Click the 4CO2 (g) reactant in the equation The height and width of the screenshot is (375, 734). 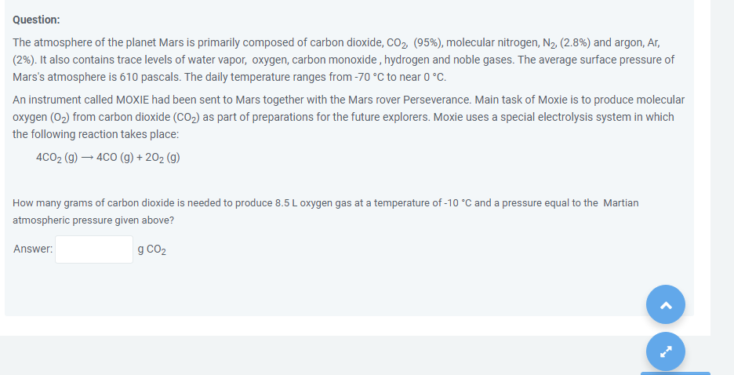pyautogui.click(x=56, y=158)
